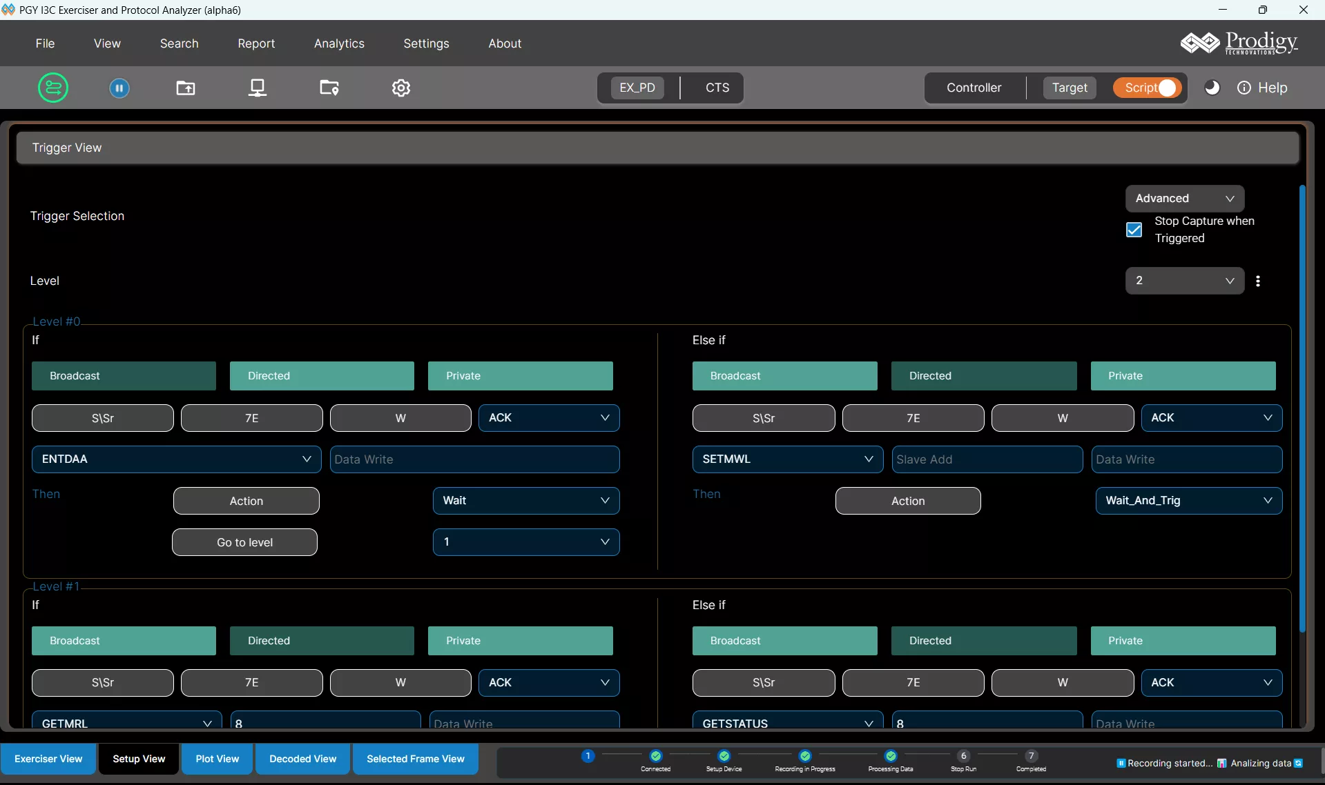Toggle dark mode moon icon
Screen dimensions: 1325x785
(x=1212, y=88)
